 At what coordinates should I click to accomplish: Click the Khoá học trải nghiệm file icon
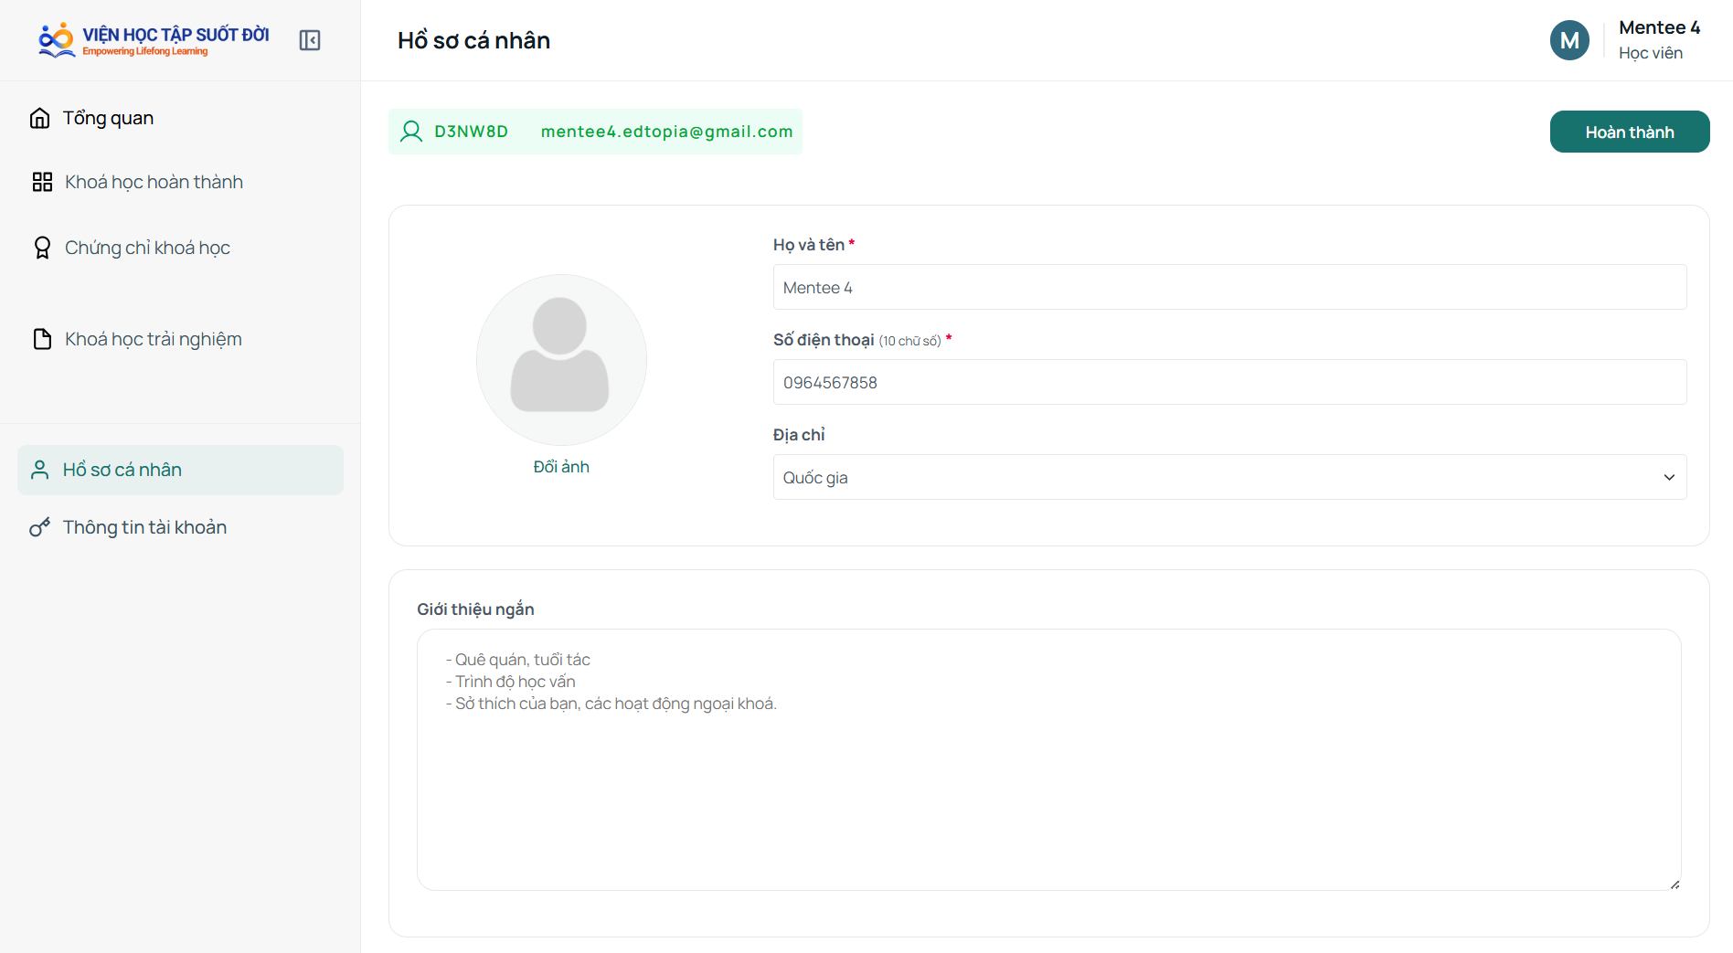tap(42, 339)
